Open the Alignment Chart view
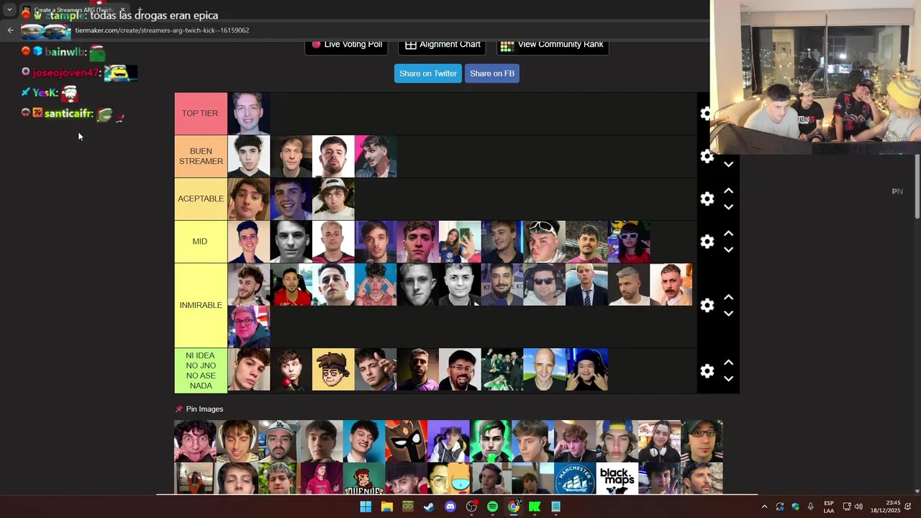921x518 pixels. [x=442, y=45]
